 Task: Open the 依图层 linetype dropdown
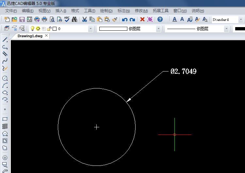click(226, 29)
